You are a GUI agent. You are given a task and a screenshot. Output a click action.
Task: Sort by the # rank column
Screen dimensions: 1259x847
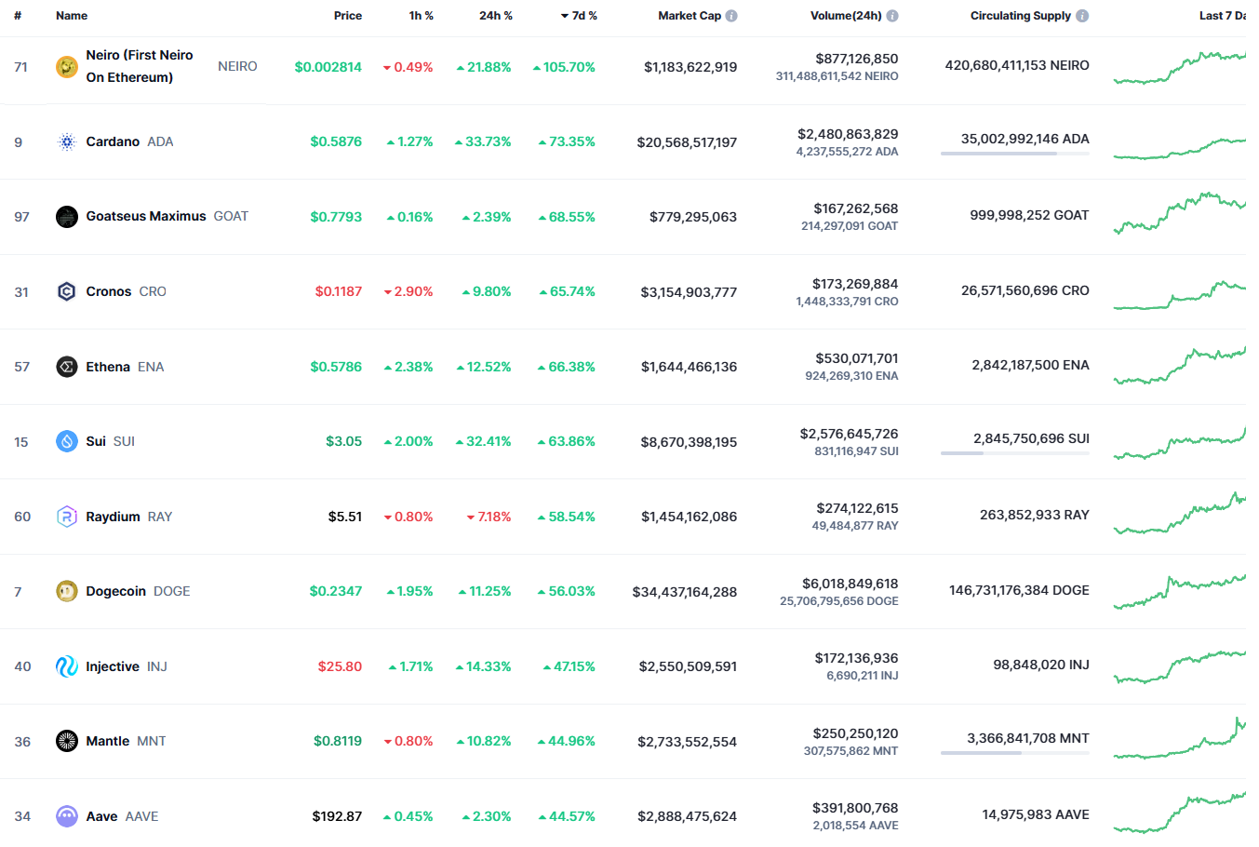(x=18, y=16)
